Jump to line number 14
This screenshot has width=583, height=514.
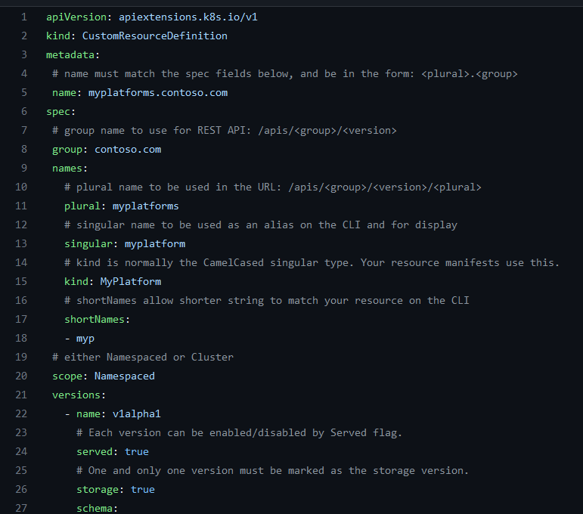[21, 262]
